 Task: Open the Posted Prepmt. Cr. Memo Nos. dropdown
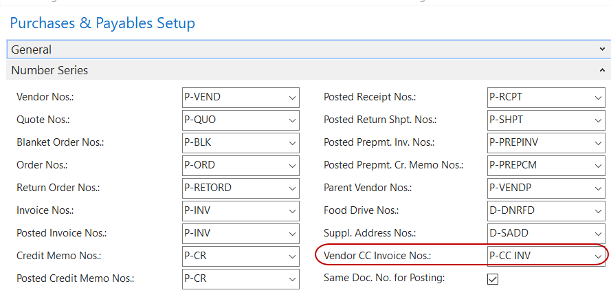tap(598, 166)
